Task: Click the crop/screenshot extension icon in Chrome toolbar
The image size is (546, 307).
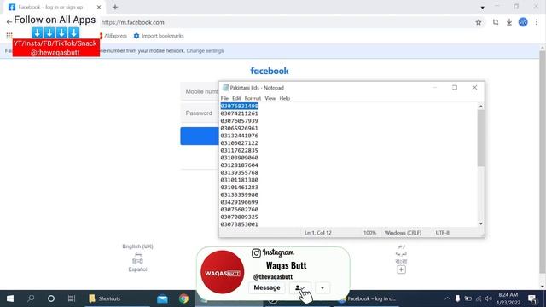Action: 496,22
